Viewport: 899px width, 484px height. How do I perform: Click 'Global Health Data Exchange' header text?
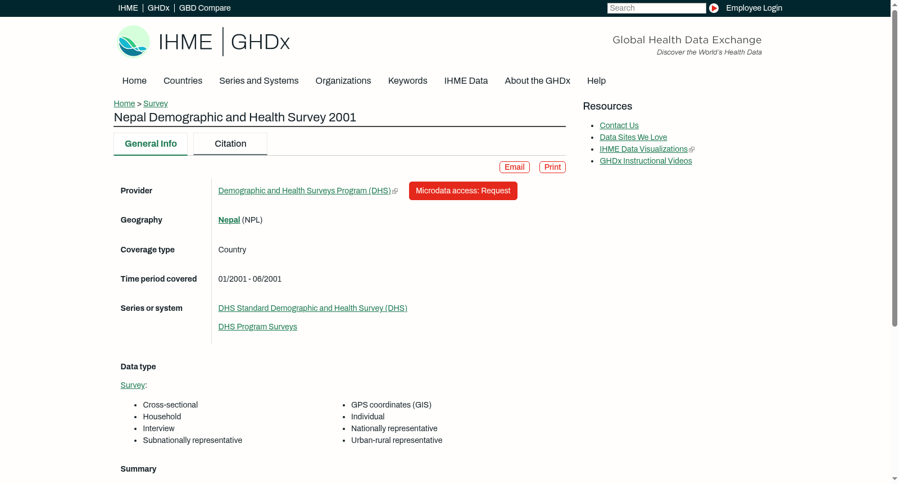coord(687,40)
